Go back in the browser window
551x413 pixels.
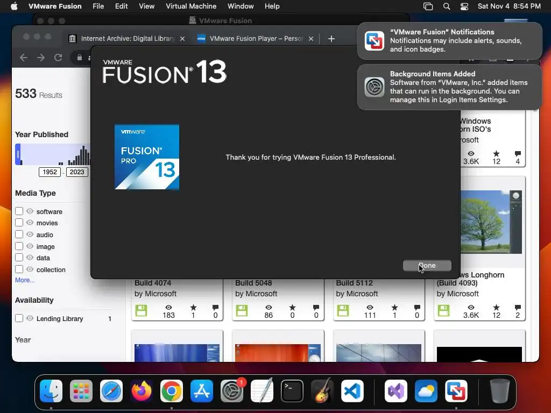[24, 57]
